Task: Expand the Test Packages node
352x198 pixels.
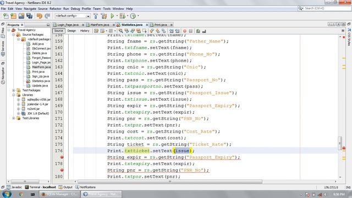Action: tap(14, 90)
